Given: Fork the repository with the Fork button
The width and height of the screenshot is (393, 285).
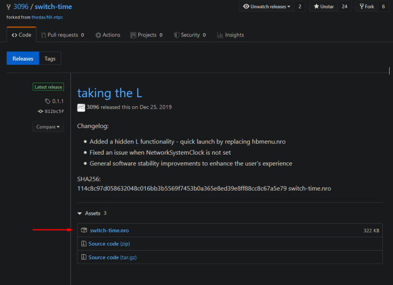Looking at the screenshot, I should coord(367,7).
